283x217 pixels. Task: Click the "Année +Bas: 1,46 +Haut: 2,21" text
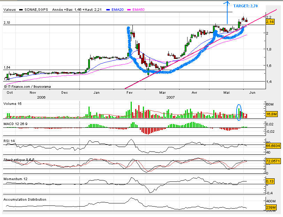point(77,10)
